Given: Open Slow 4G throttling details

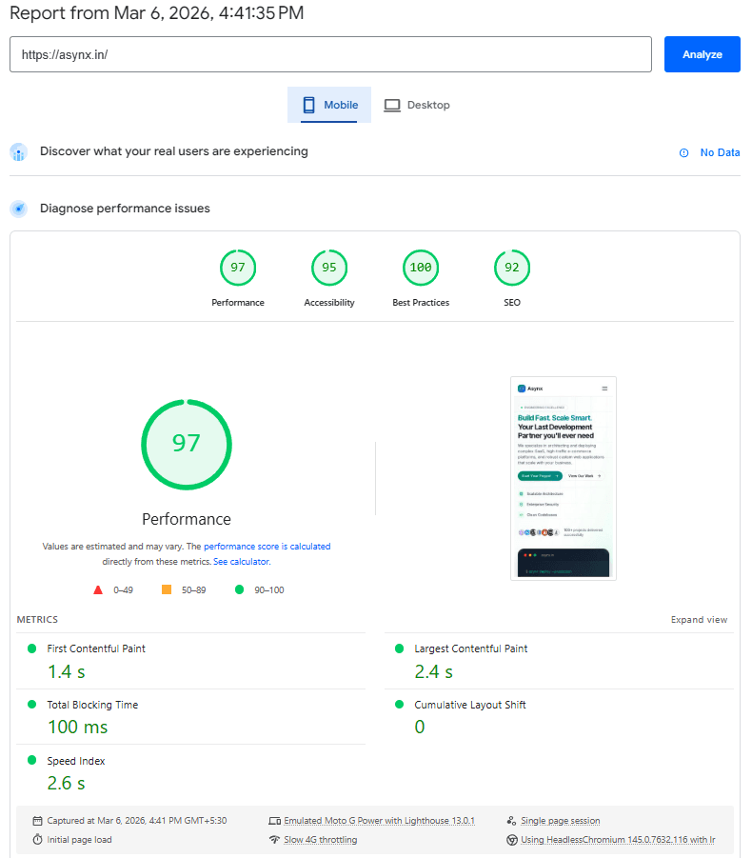Looking at the screenshot, I should (x=321, y=839).
